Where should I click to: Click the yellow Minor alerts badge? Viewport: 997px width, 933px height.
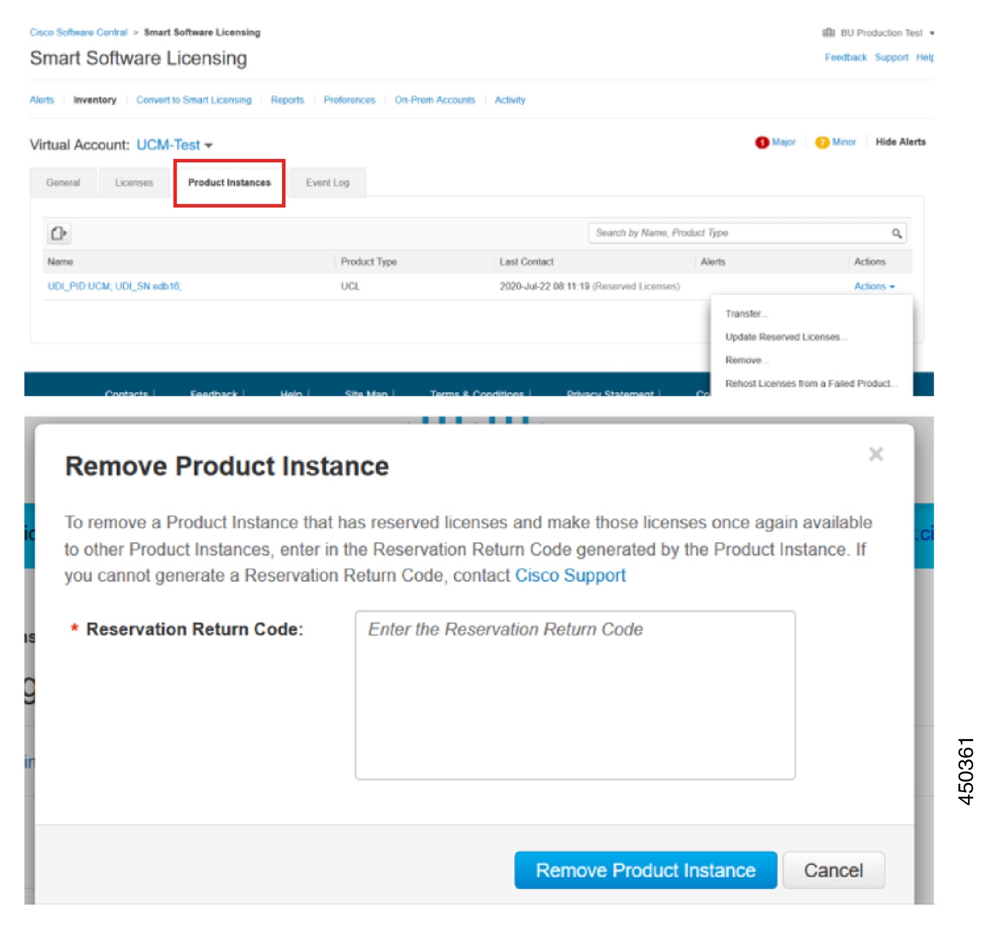(x=821, y=142)
